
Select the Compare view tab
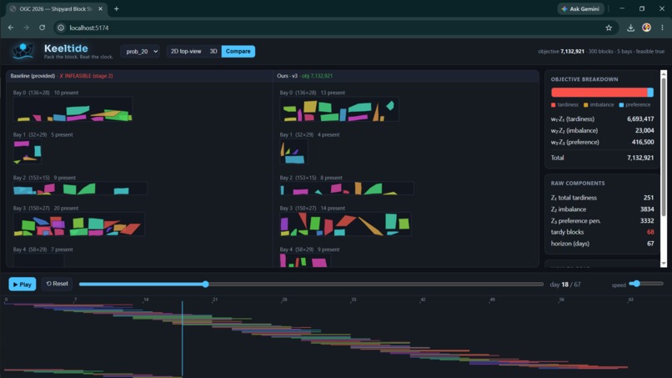(x=238, y=52)
